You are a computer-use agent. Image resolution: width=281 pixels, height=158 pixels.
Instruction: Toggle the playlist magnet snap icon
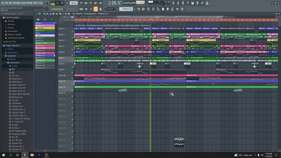40,14
